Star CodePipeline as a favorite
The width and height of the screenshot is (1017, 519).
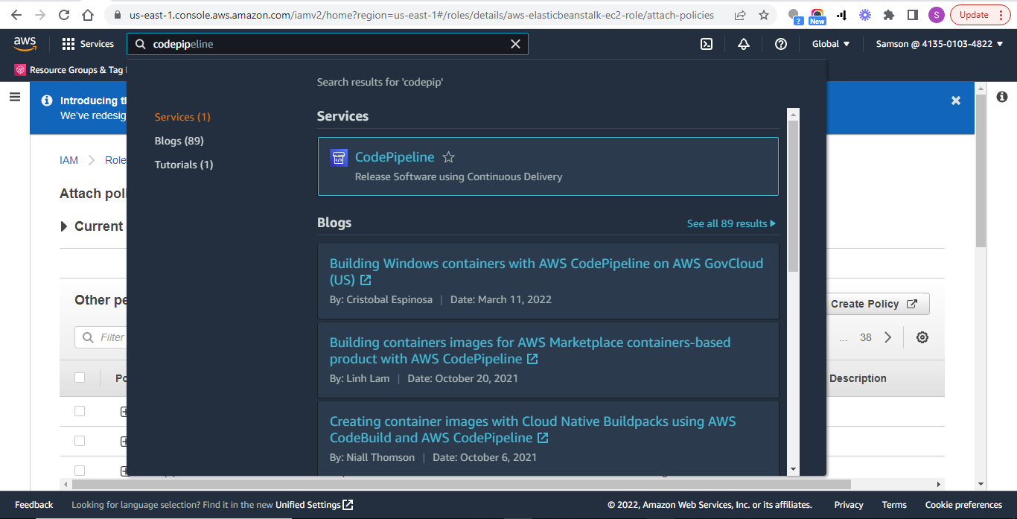(448, 157)
